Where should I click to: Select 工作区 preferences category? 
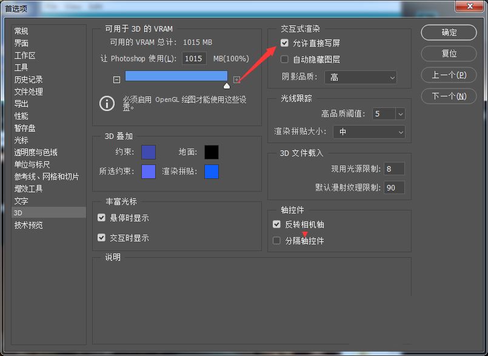[25, 55]
